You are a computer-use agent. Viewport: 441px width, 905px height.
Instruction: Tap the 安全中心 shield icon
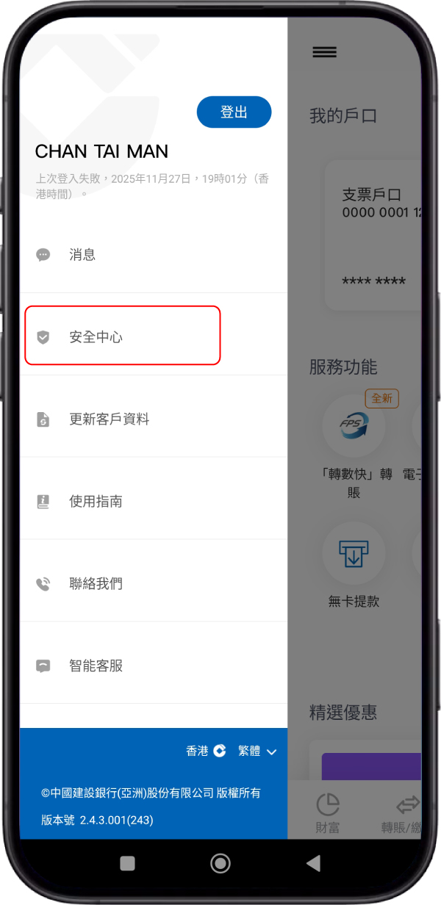[x=43, y=337]
